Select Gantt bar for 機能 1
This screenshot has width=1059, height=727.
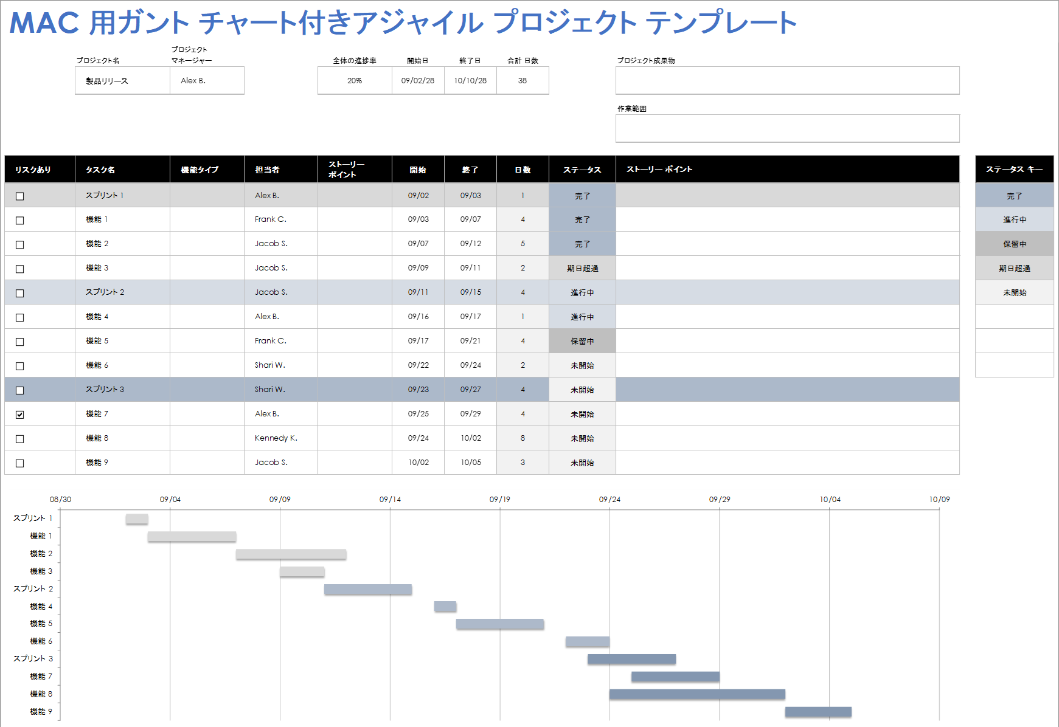pyautogui.click(x=192, y=536)
